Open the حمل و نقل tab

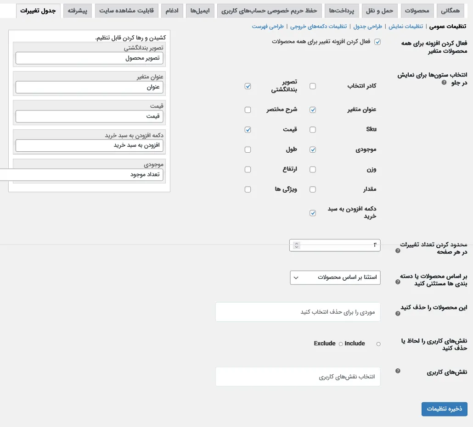[379, 11]
